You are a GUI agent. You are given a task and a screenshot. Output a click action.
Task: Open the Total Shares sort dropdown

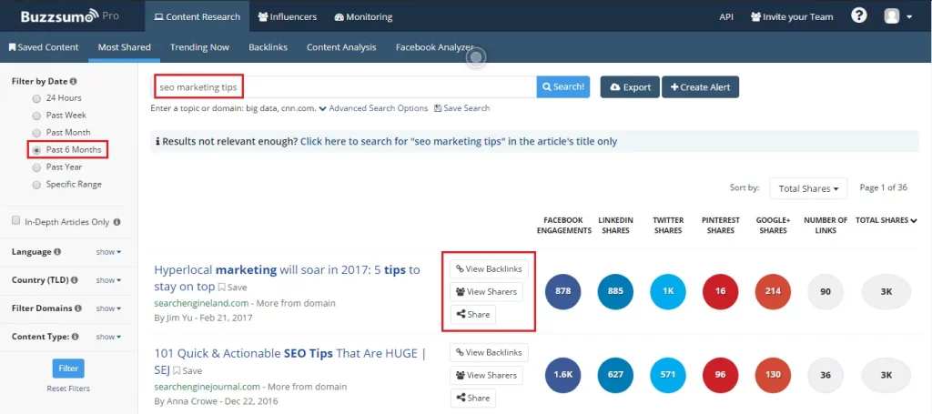[x=808, y=188]
